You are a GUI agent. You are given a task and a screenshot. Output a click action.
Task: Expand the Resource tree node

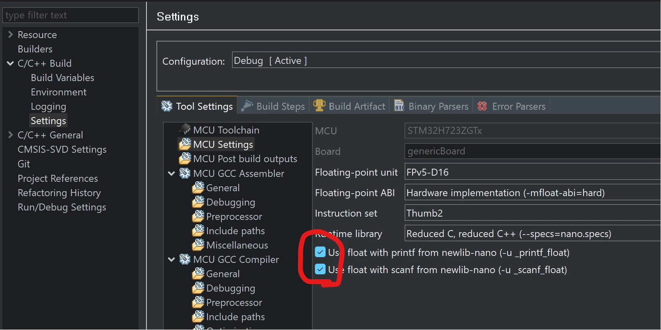(x=11, y=34)
